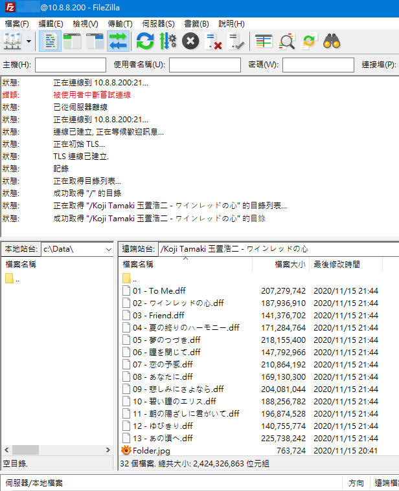Click local pane scrollbar right arrow

coord(108,450)
